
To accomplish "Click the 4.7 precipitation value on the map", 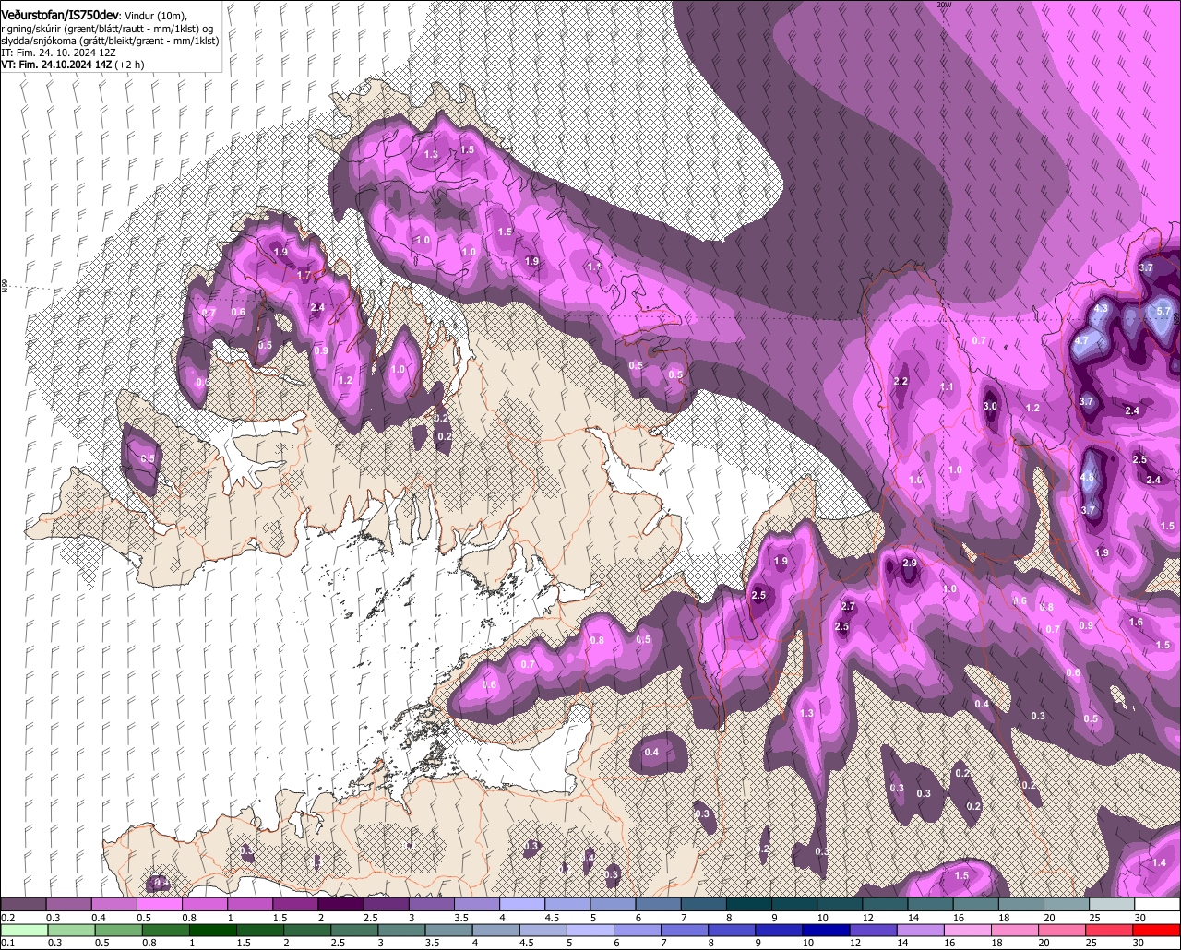I will (x=1082, y=340).
